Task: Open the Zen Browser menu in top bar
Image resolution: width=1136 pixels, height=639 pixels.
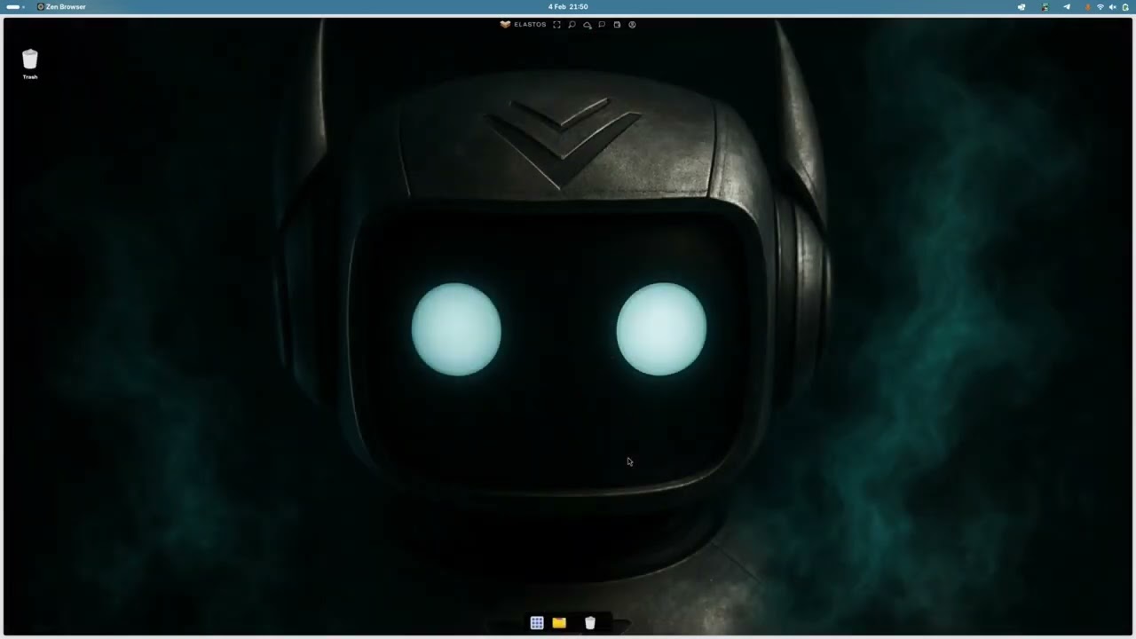Action: [61, 6]
